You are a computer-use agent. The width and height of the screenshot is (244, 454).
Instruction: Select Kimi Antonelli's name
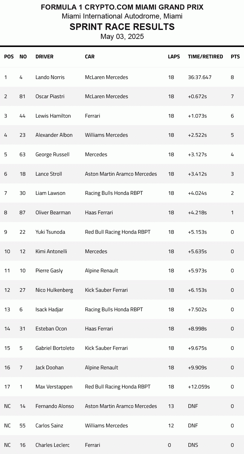pyautogui.click(x=51, y=251)
